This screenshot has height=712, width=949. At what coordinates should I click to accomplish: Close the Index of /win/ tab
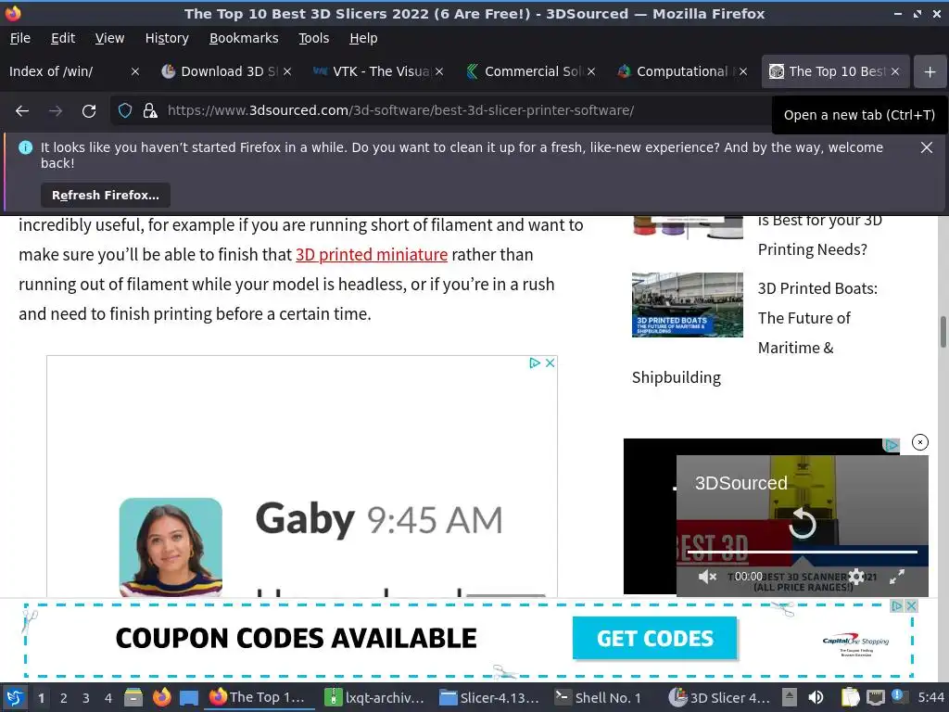click(135, 71)
